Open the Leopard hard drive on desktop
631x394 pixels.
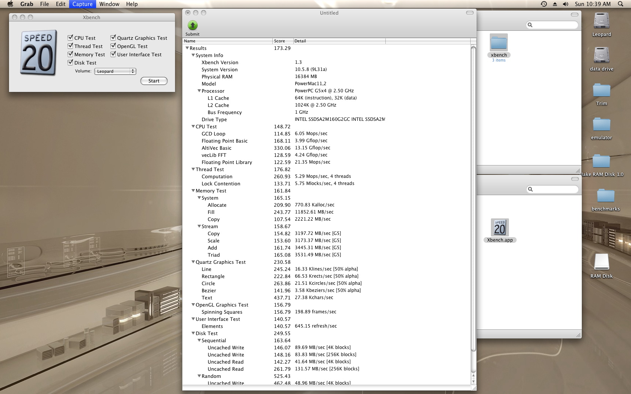601,21
